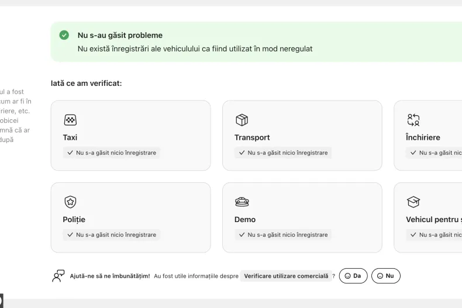The width and height of the screenshot is (462, 308).
Task: Click the Închiriere people-swap icon
Action: click(x=413, y=120)
